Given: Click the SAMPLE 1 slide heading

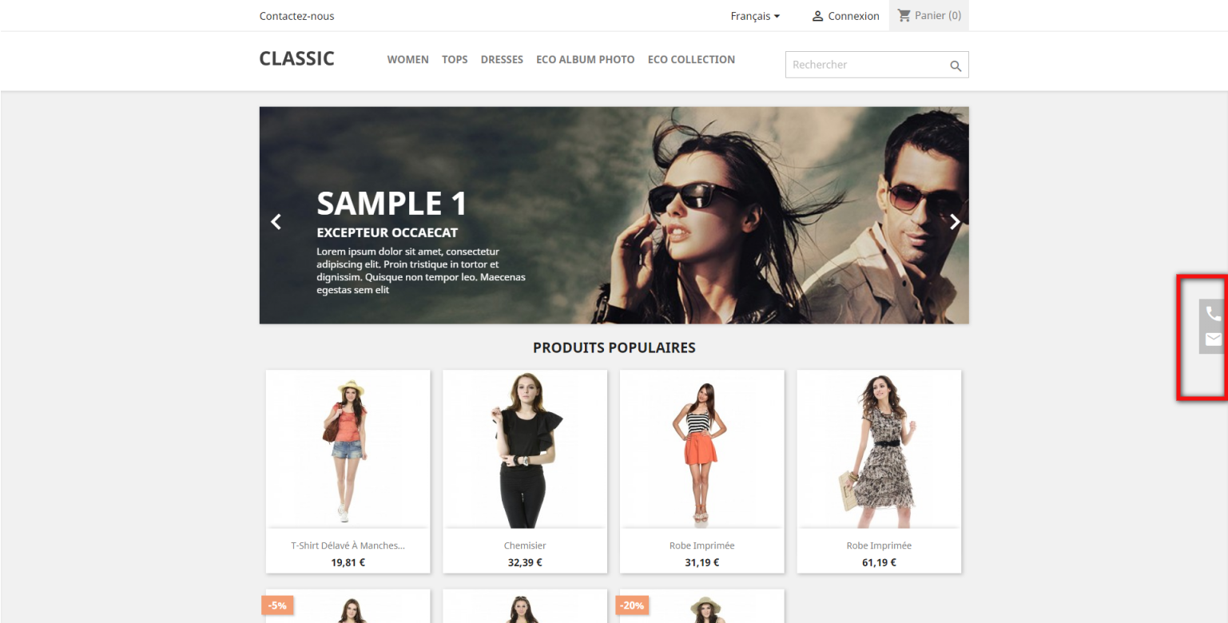Looking at the screenshot, I should click(391, 204).
